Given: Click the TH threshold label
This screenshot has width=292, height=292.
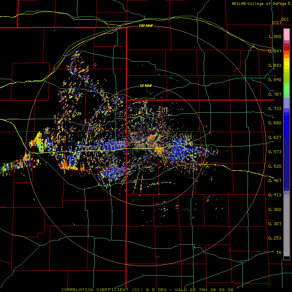Looking at the screenshot, I should click(279, 253).
